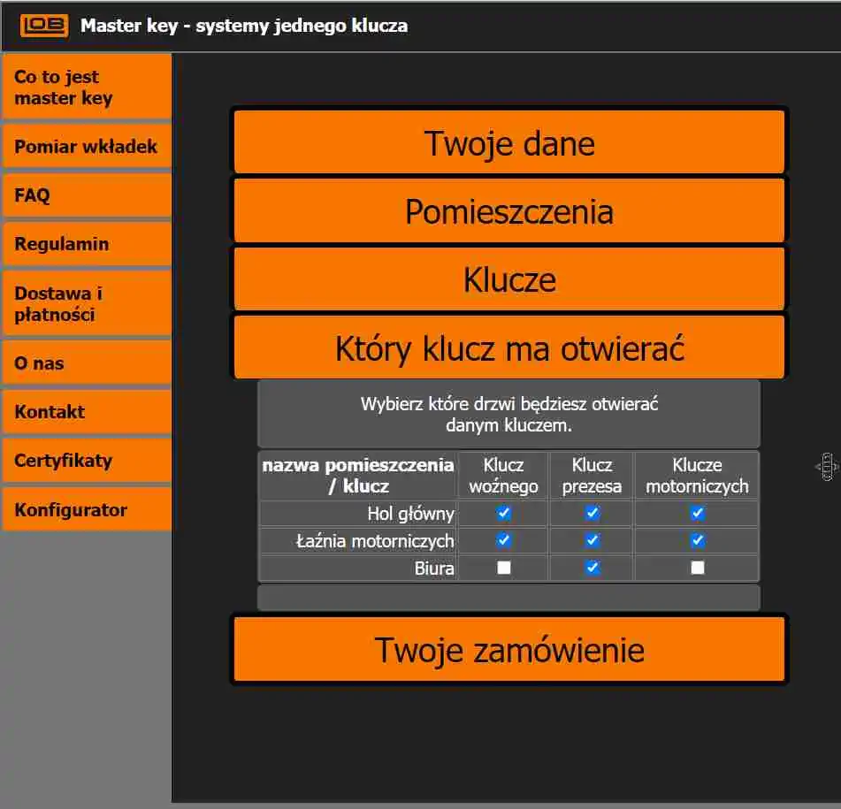Check Biura for Klucz woźnego
Viewport: 841px width, 809px height.
(504, 568)
